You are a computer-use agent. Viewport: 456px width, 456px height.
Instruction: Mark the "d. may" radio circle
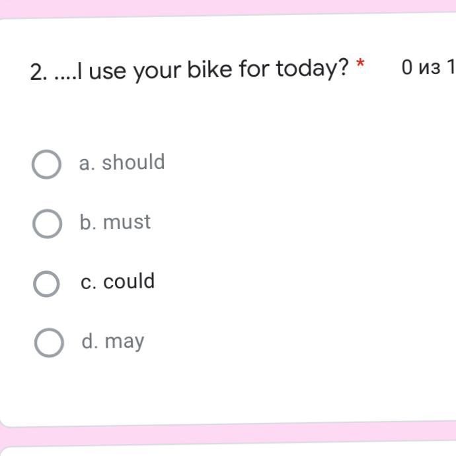[x=48, y=344]
